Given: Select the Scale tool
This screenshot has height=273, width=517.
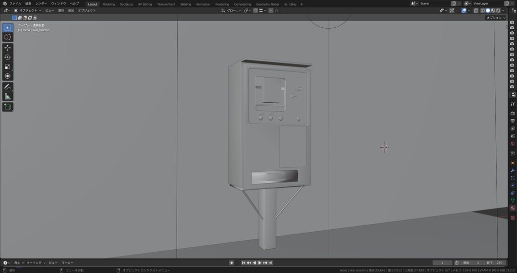Looking at the screenshot, I should (x=8, y=66).
